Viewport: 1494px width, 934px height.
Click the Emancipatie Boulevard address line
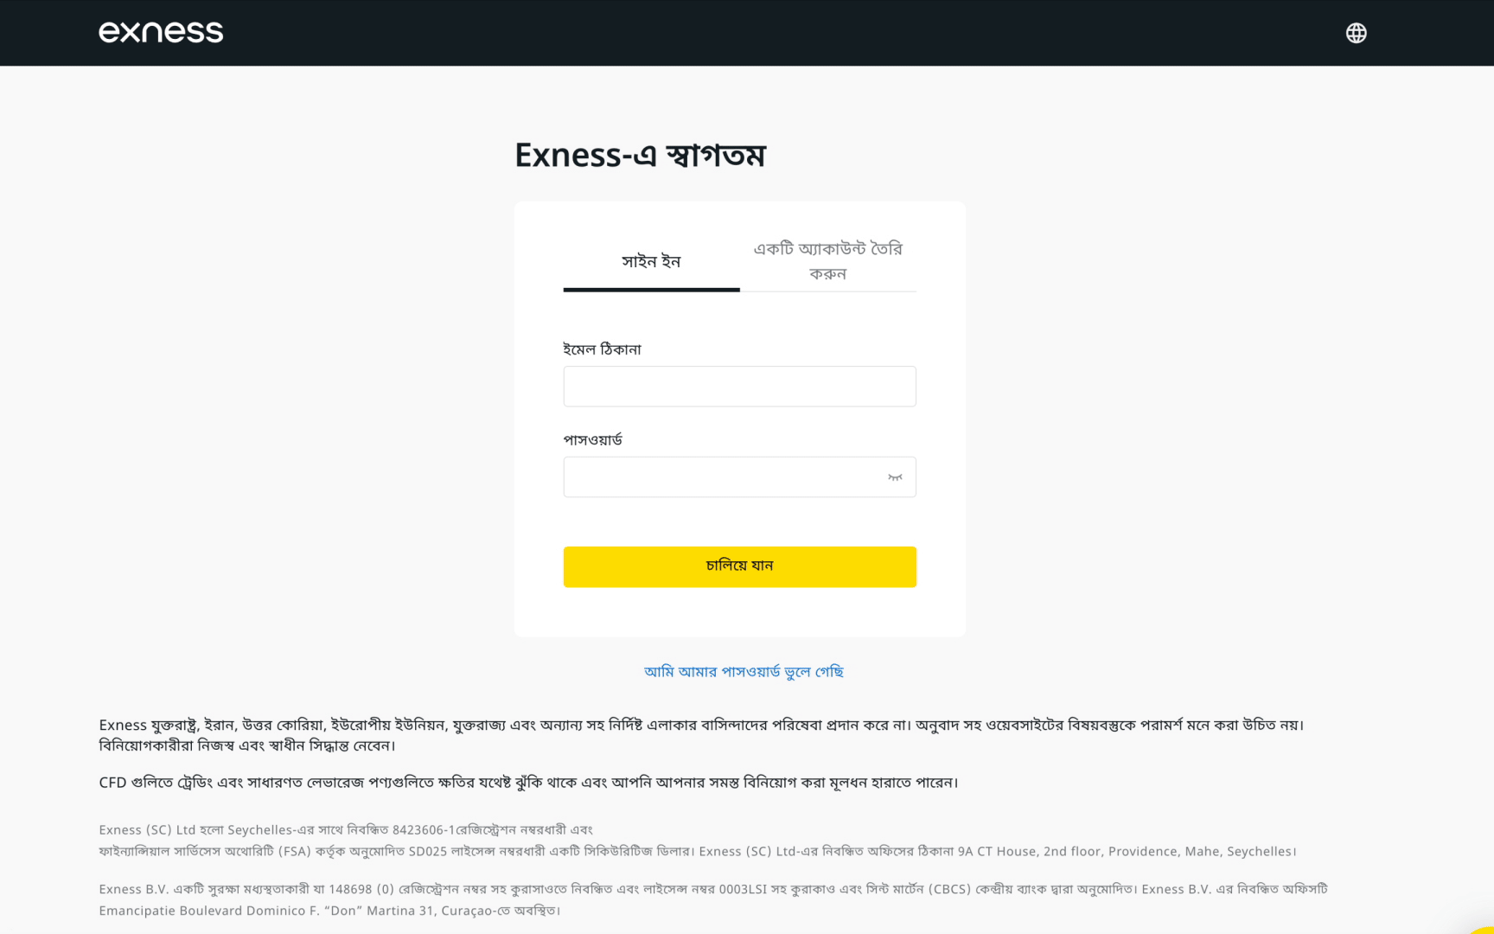coord(329,911)
